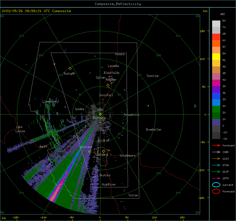
Task: Click the dBZ legend heading
Action: [x=222, y=14]
